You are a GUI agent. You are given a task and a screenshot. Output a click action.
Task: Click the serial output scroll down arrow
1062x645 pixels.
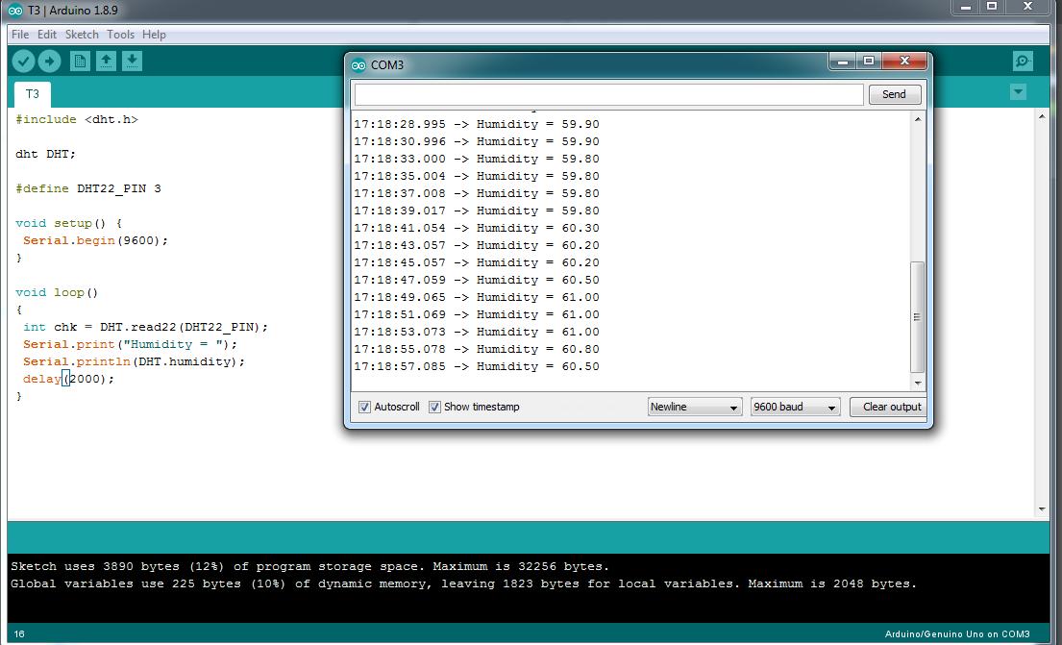tap(918, 384)
